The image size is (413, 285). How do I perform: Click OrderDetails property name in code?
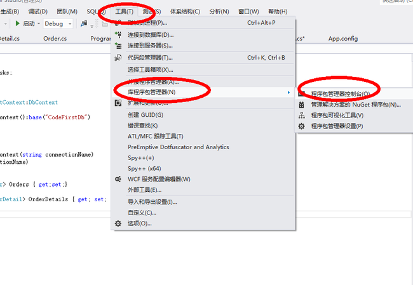(48, 199)
